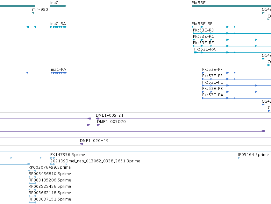Select clone DME1-009F21 label
Image resolution: width=271 pixels, height=204 pixels.
coord(110,115)
